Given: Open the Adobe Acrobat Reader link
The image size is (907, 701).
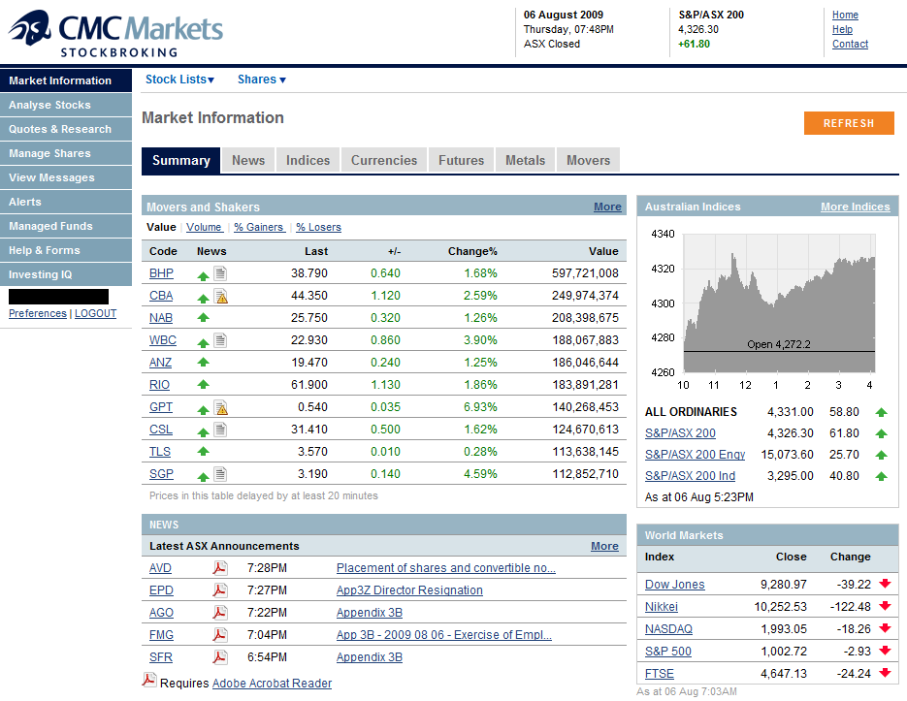Looking at the screenshot, I should click(272, 684).
